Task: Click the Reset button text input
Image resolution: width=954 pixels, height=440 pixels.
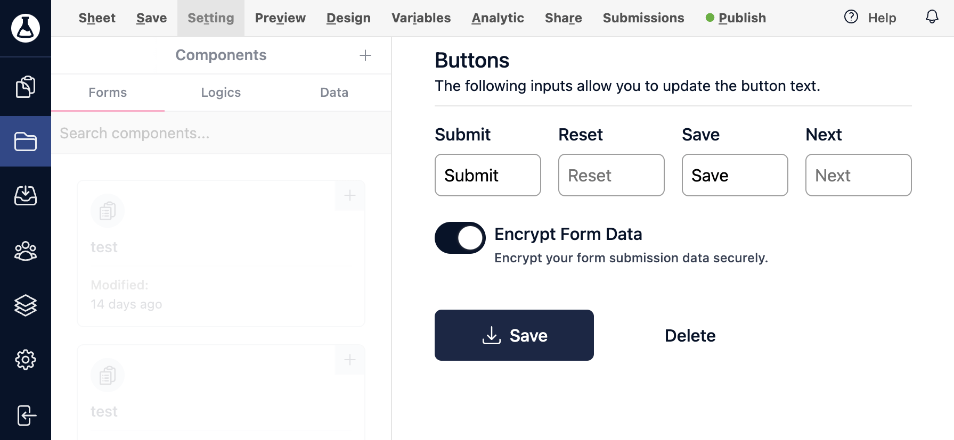Action: coord(611,175)
